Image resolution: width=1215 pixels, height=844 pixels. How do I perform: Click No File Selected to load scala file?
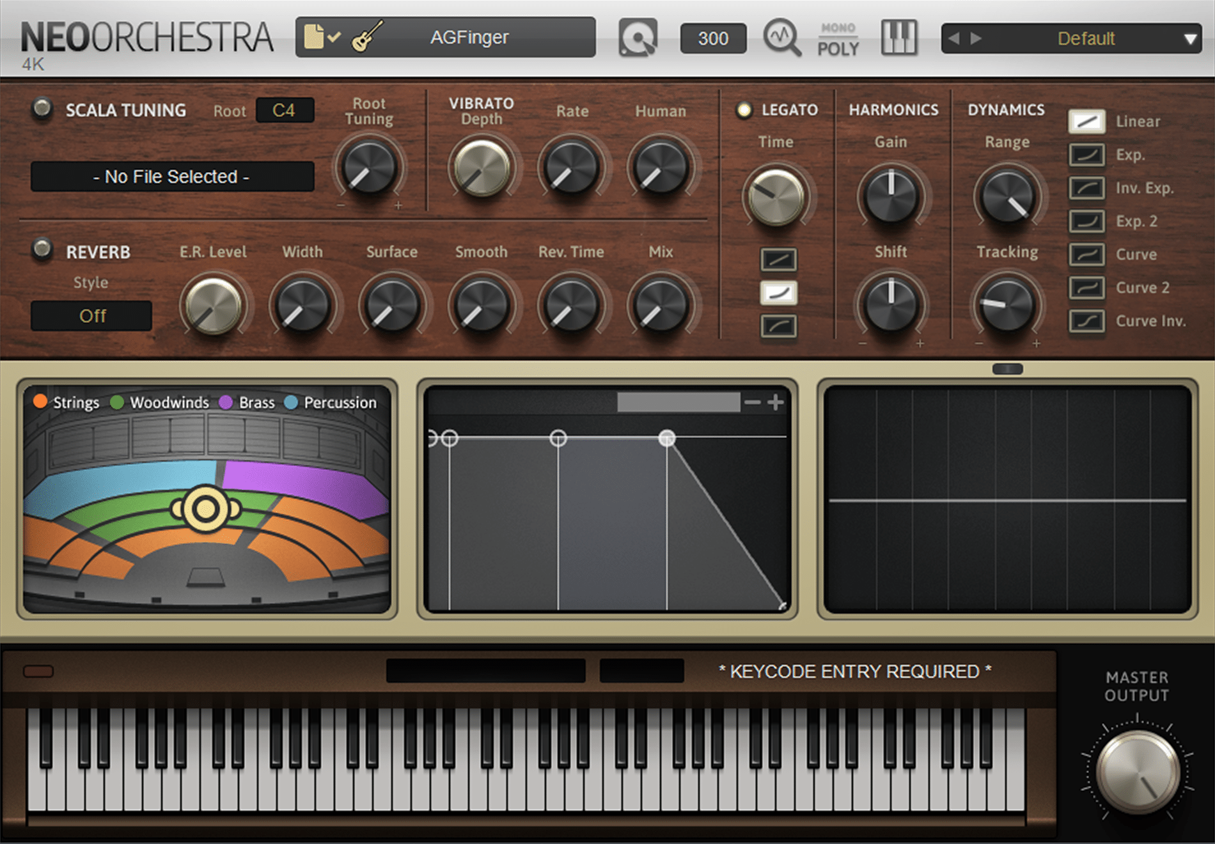coord(171,176)
